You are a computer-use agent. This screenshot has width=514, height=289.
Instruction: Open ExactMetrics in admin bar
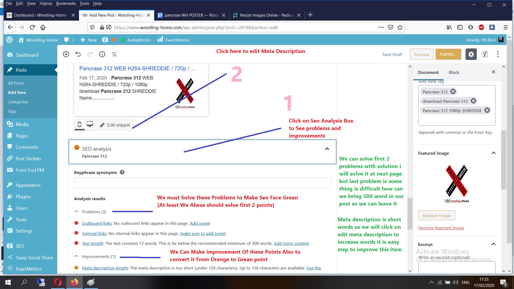(173, 40)
